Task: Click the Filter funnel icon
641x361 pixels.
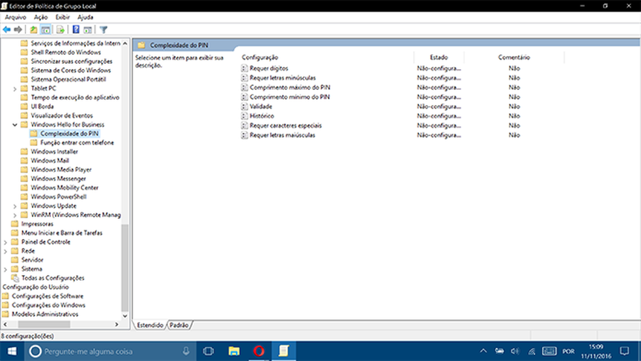Action: [104, 29]
